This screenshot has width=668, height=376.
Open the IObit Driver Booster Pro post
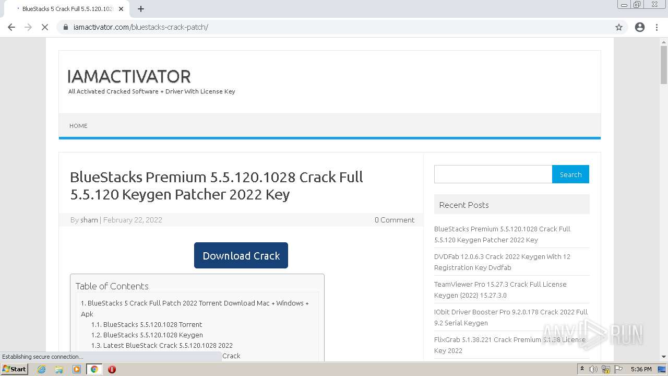(511, 318)
